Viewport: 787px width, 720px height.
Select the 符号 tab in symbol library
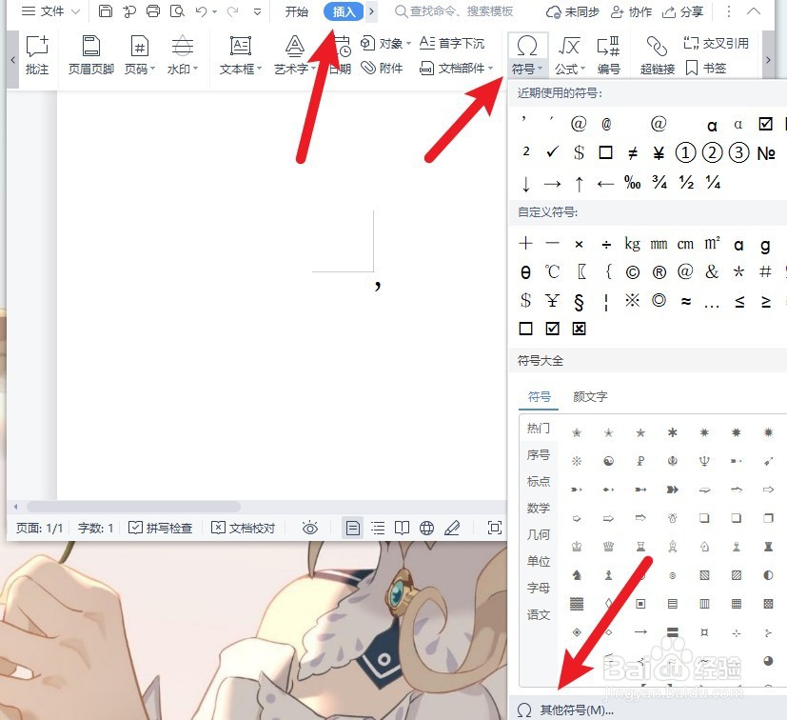pyautogui.click(x=539, y=396)
